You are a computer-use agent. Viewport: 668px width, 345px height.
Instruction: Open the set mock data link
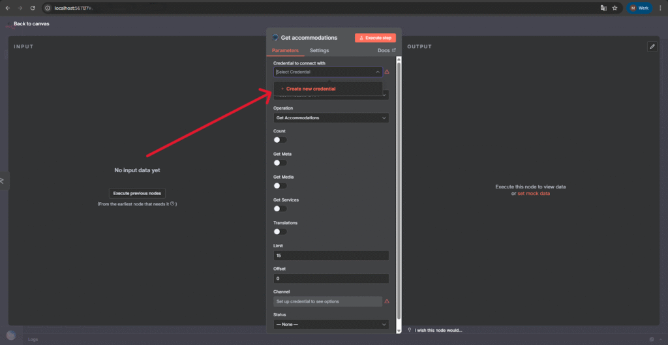point(533,194)
